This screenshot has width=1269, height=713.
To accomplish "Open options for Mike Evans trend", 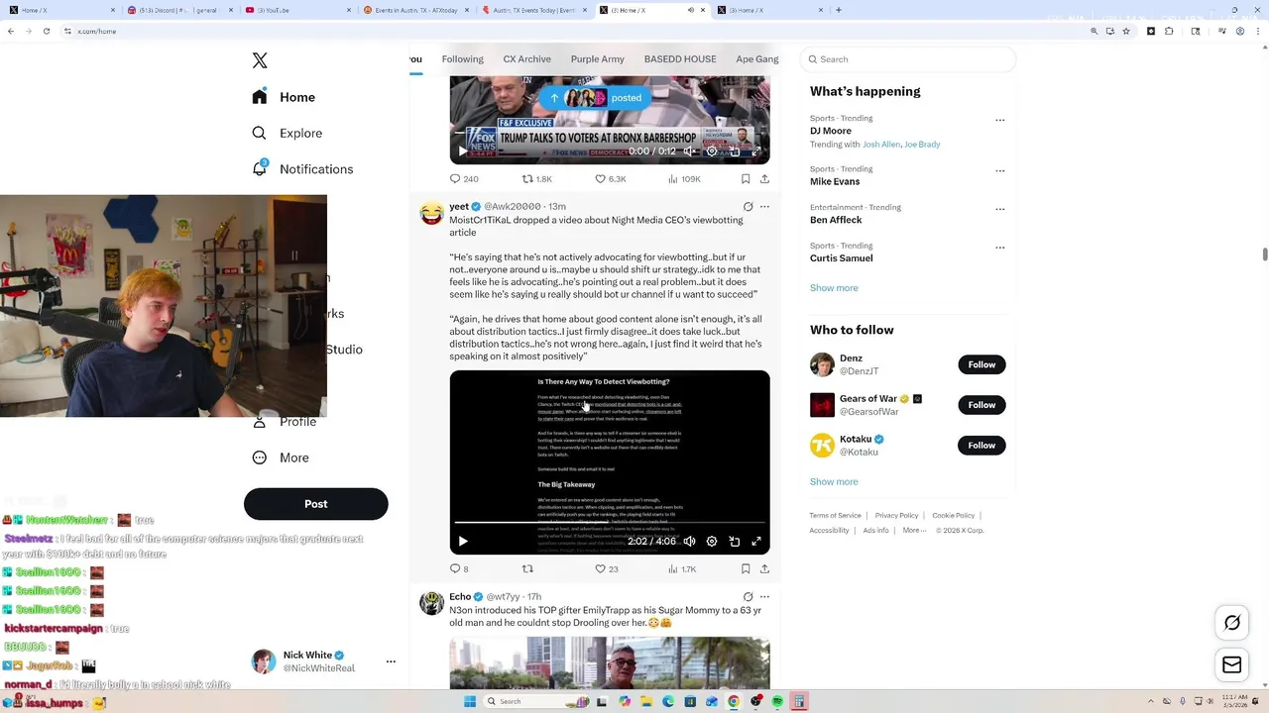I will point(999,170).
